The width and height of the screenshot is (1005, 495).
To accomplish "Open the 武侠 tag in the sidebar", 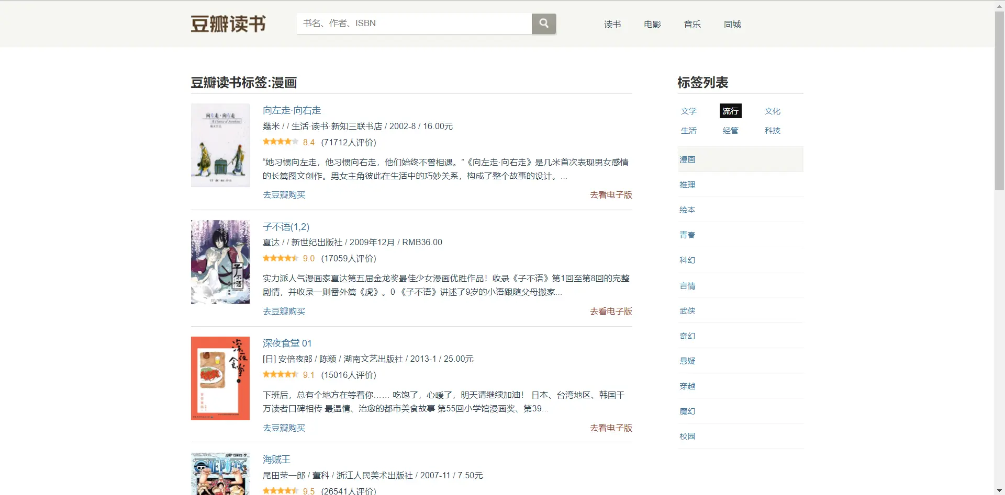I will tap(740, 310).
